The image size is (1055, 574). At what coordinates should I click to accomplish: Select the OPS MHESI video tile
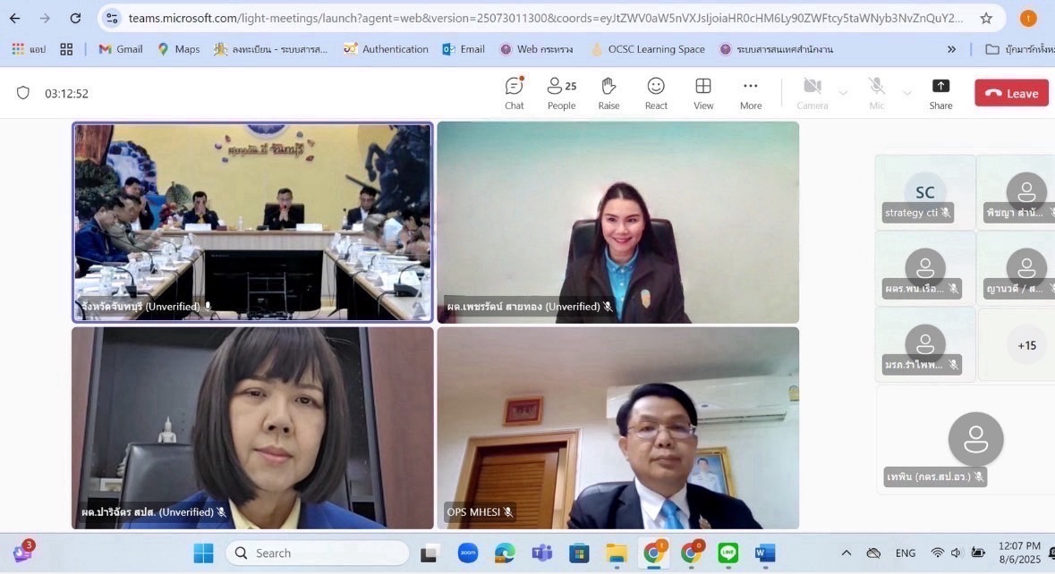pyautogui.click(x=617, y=427)
